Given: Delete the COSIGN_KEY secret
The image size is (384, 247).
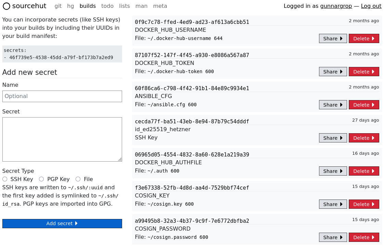Looking at the screenshot, I should [x=364, y=204].
